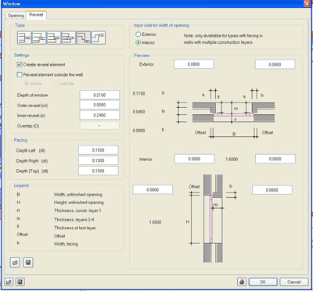Edit the Depth of window field
This screenshot has height=291, width=313.
click(x=99, y=95)
